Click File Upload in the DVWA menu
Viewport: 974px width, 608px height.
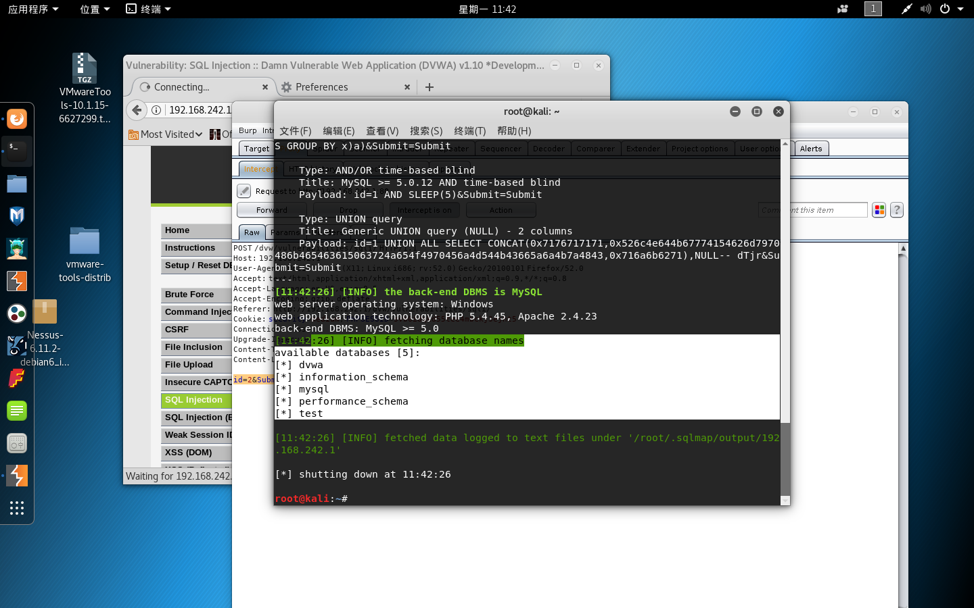[196, 365]
